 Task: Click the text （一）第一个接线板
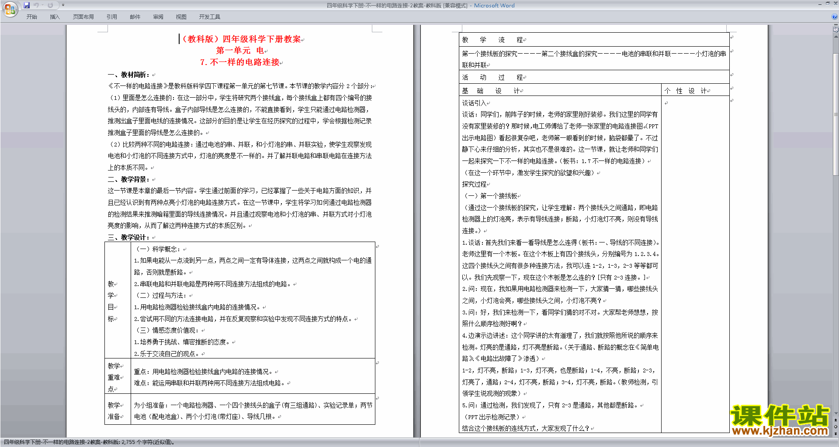[x=490, y=196]
